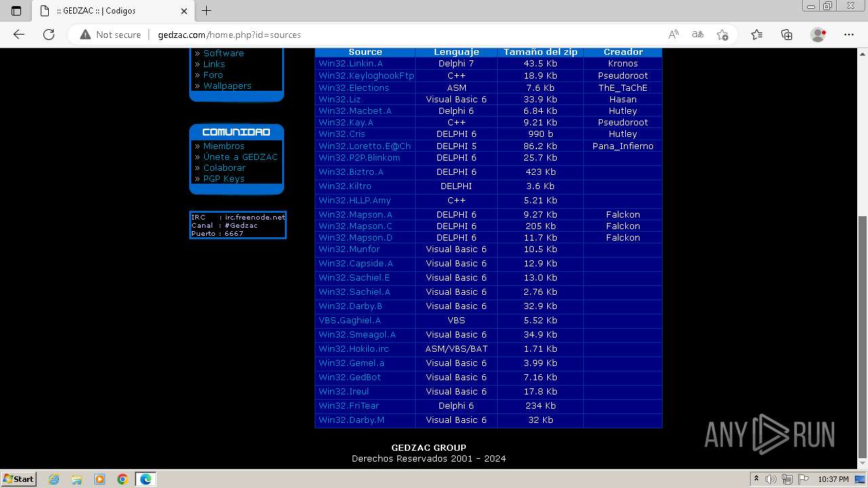The width and height of the screenshot is (868, 488).
Task: Click the address bar URL field
Action: tap(407, 35)
